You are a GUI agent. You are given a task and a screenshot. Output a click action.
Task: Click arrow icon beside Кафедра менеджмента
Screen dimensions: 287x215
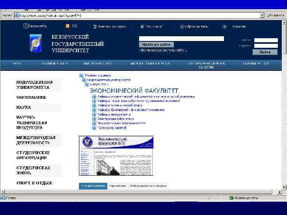94,114
